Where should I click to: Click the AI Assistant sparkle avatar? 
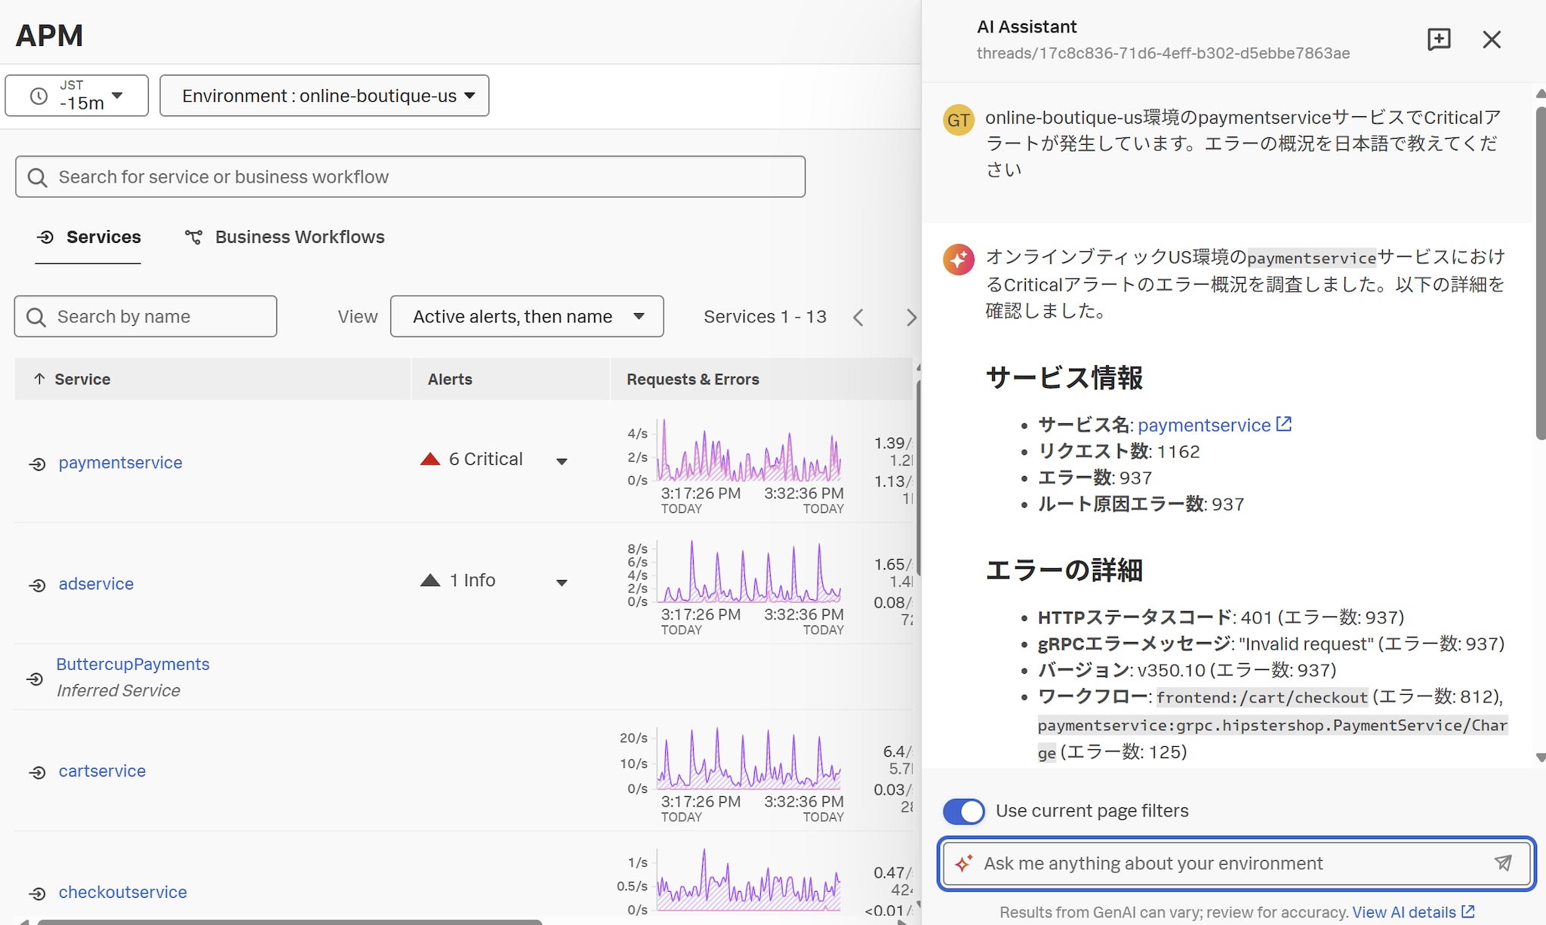pyautogui.click(x=959, y=260)
